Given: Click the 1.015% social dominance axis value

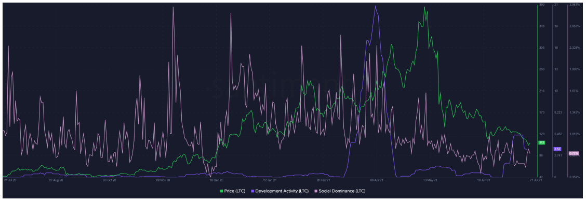Looking at the screenshot, I should click(574, 134).
